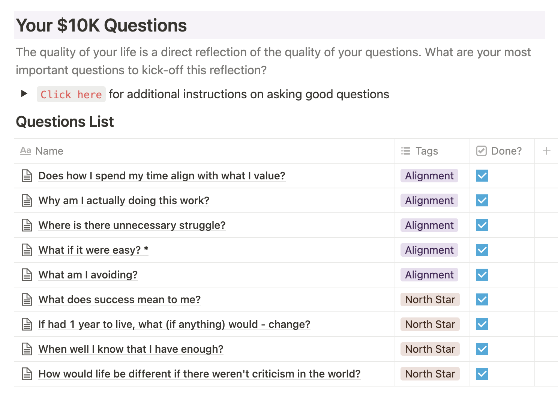The width and height of the screenshot is (558, 394).
Task: Click page icon next to 'Where is there unnecessary struggle?'
Action: click(x=27, y=225)
